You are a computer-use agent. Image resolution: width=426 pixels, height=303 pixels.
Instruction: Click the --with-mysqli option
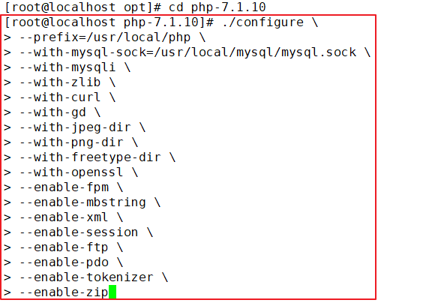(67, 67)
